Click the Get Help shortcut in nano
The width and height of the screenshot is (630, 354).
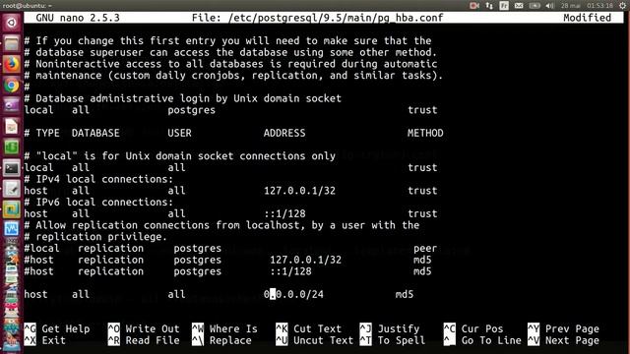coord(57,328)
